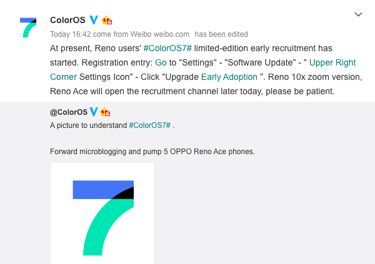Click the member crown badge beside ColorOS
The image size is (375, 264).
pyautogui.click(x=107, y=20)
